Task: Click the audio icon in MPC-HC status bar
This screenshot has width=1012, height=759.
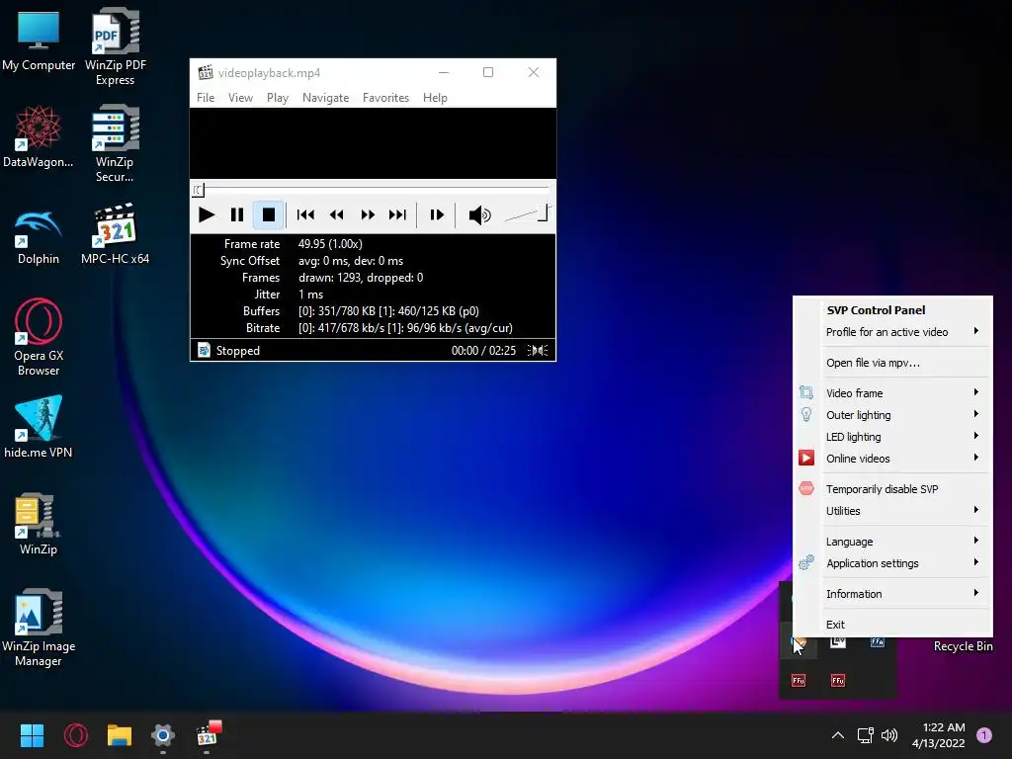Action: 538,351
